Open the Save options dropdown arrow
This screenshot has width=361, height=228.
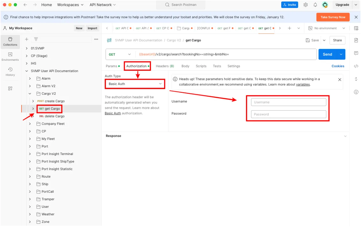324,40
